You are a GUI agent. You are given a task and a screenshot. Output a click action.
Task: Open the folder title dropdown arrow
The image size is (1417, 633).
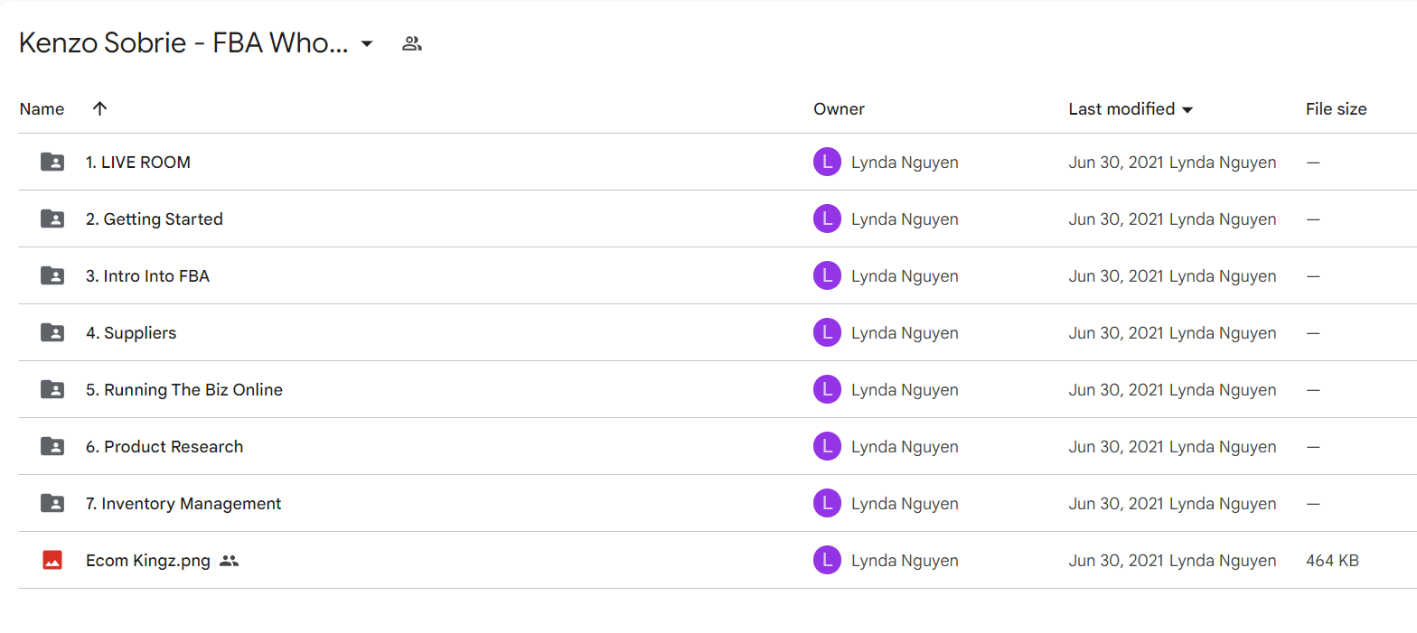click(x=367, y=43)
